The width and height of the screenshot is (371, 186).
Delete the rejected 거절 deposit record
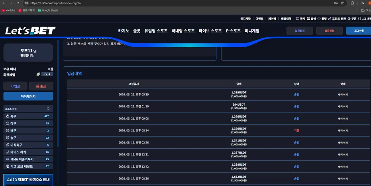click(343, 130)
